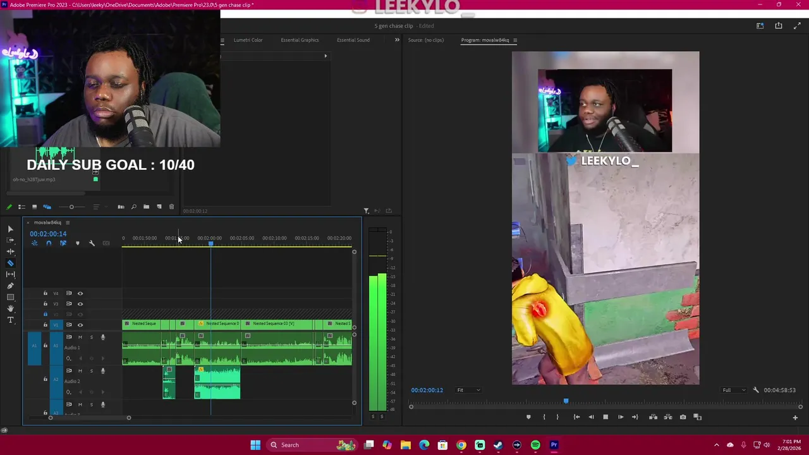
Task: Open the Source (no clips) tab
Action: coord(425,40)
